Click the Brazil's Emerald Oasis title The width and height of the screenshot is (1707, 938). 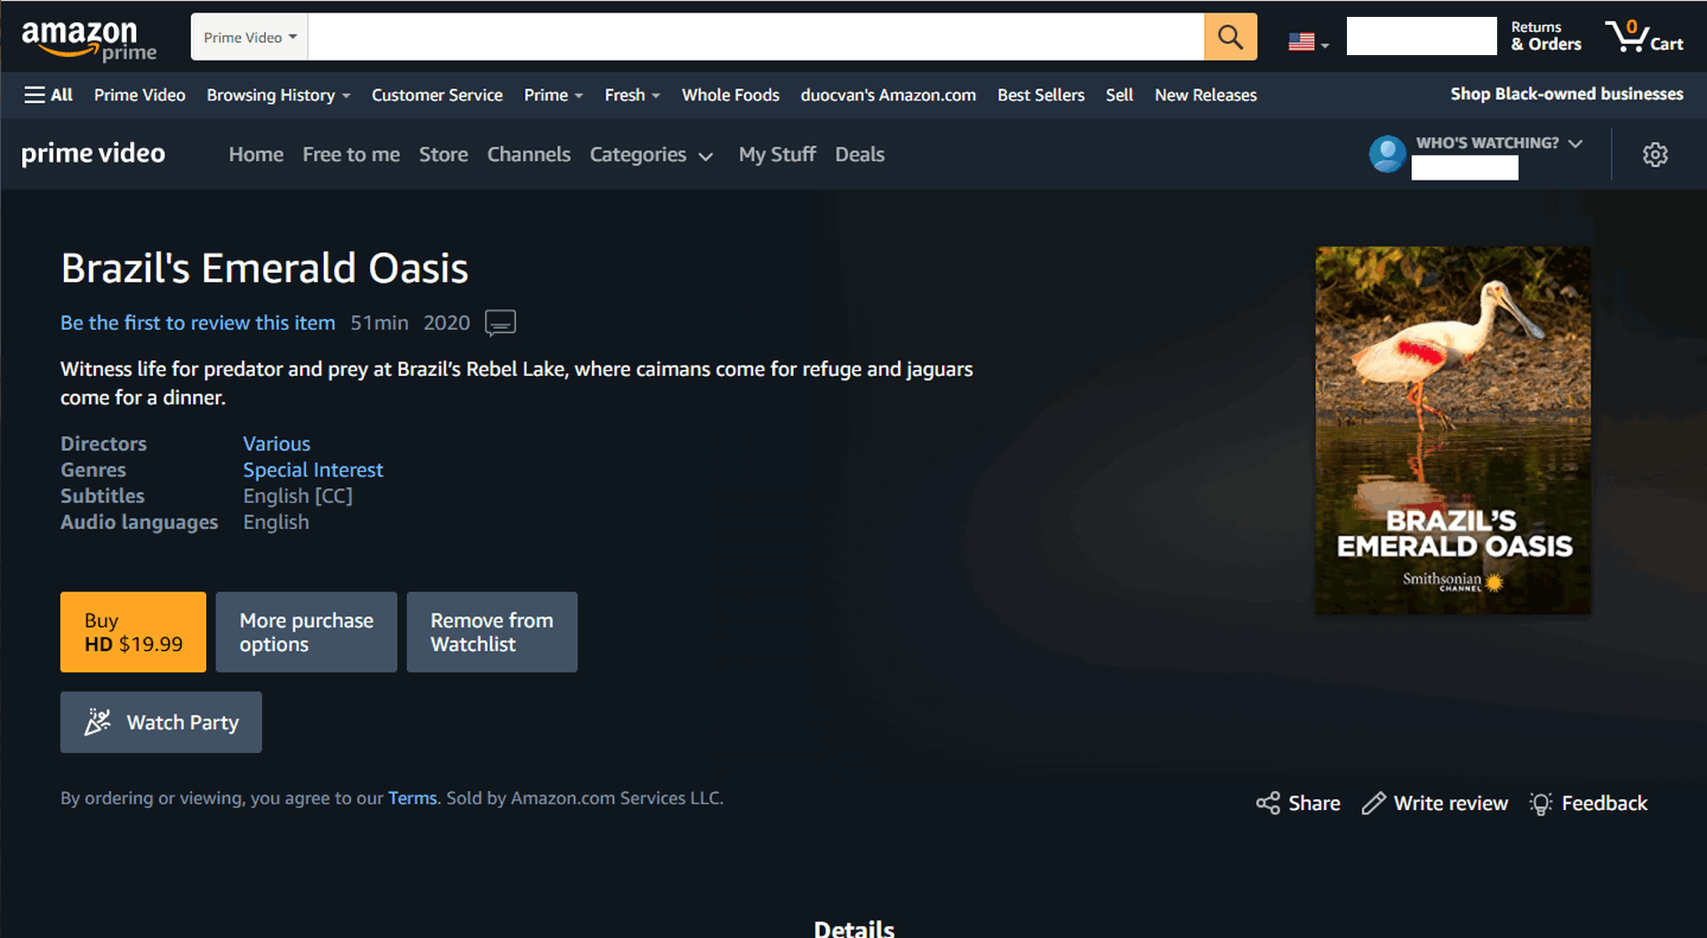pos(264,269)
